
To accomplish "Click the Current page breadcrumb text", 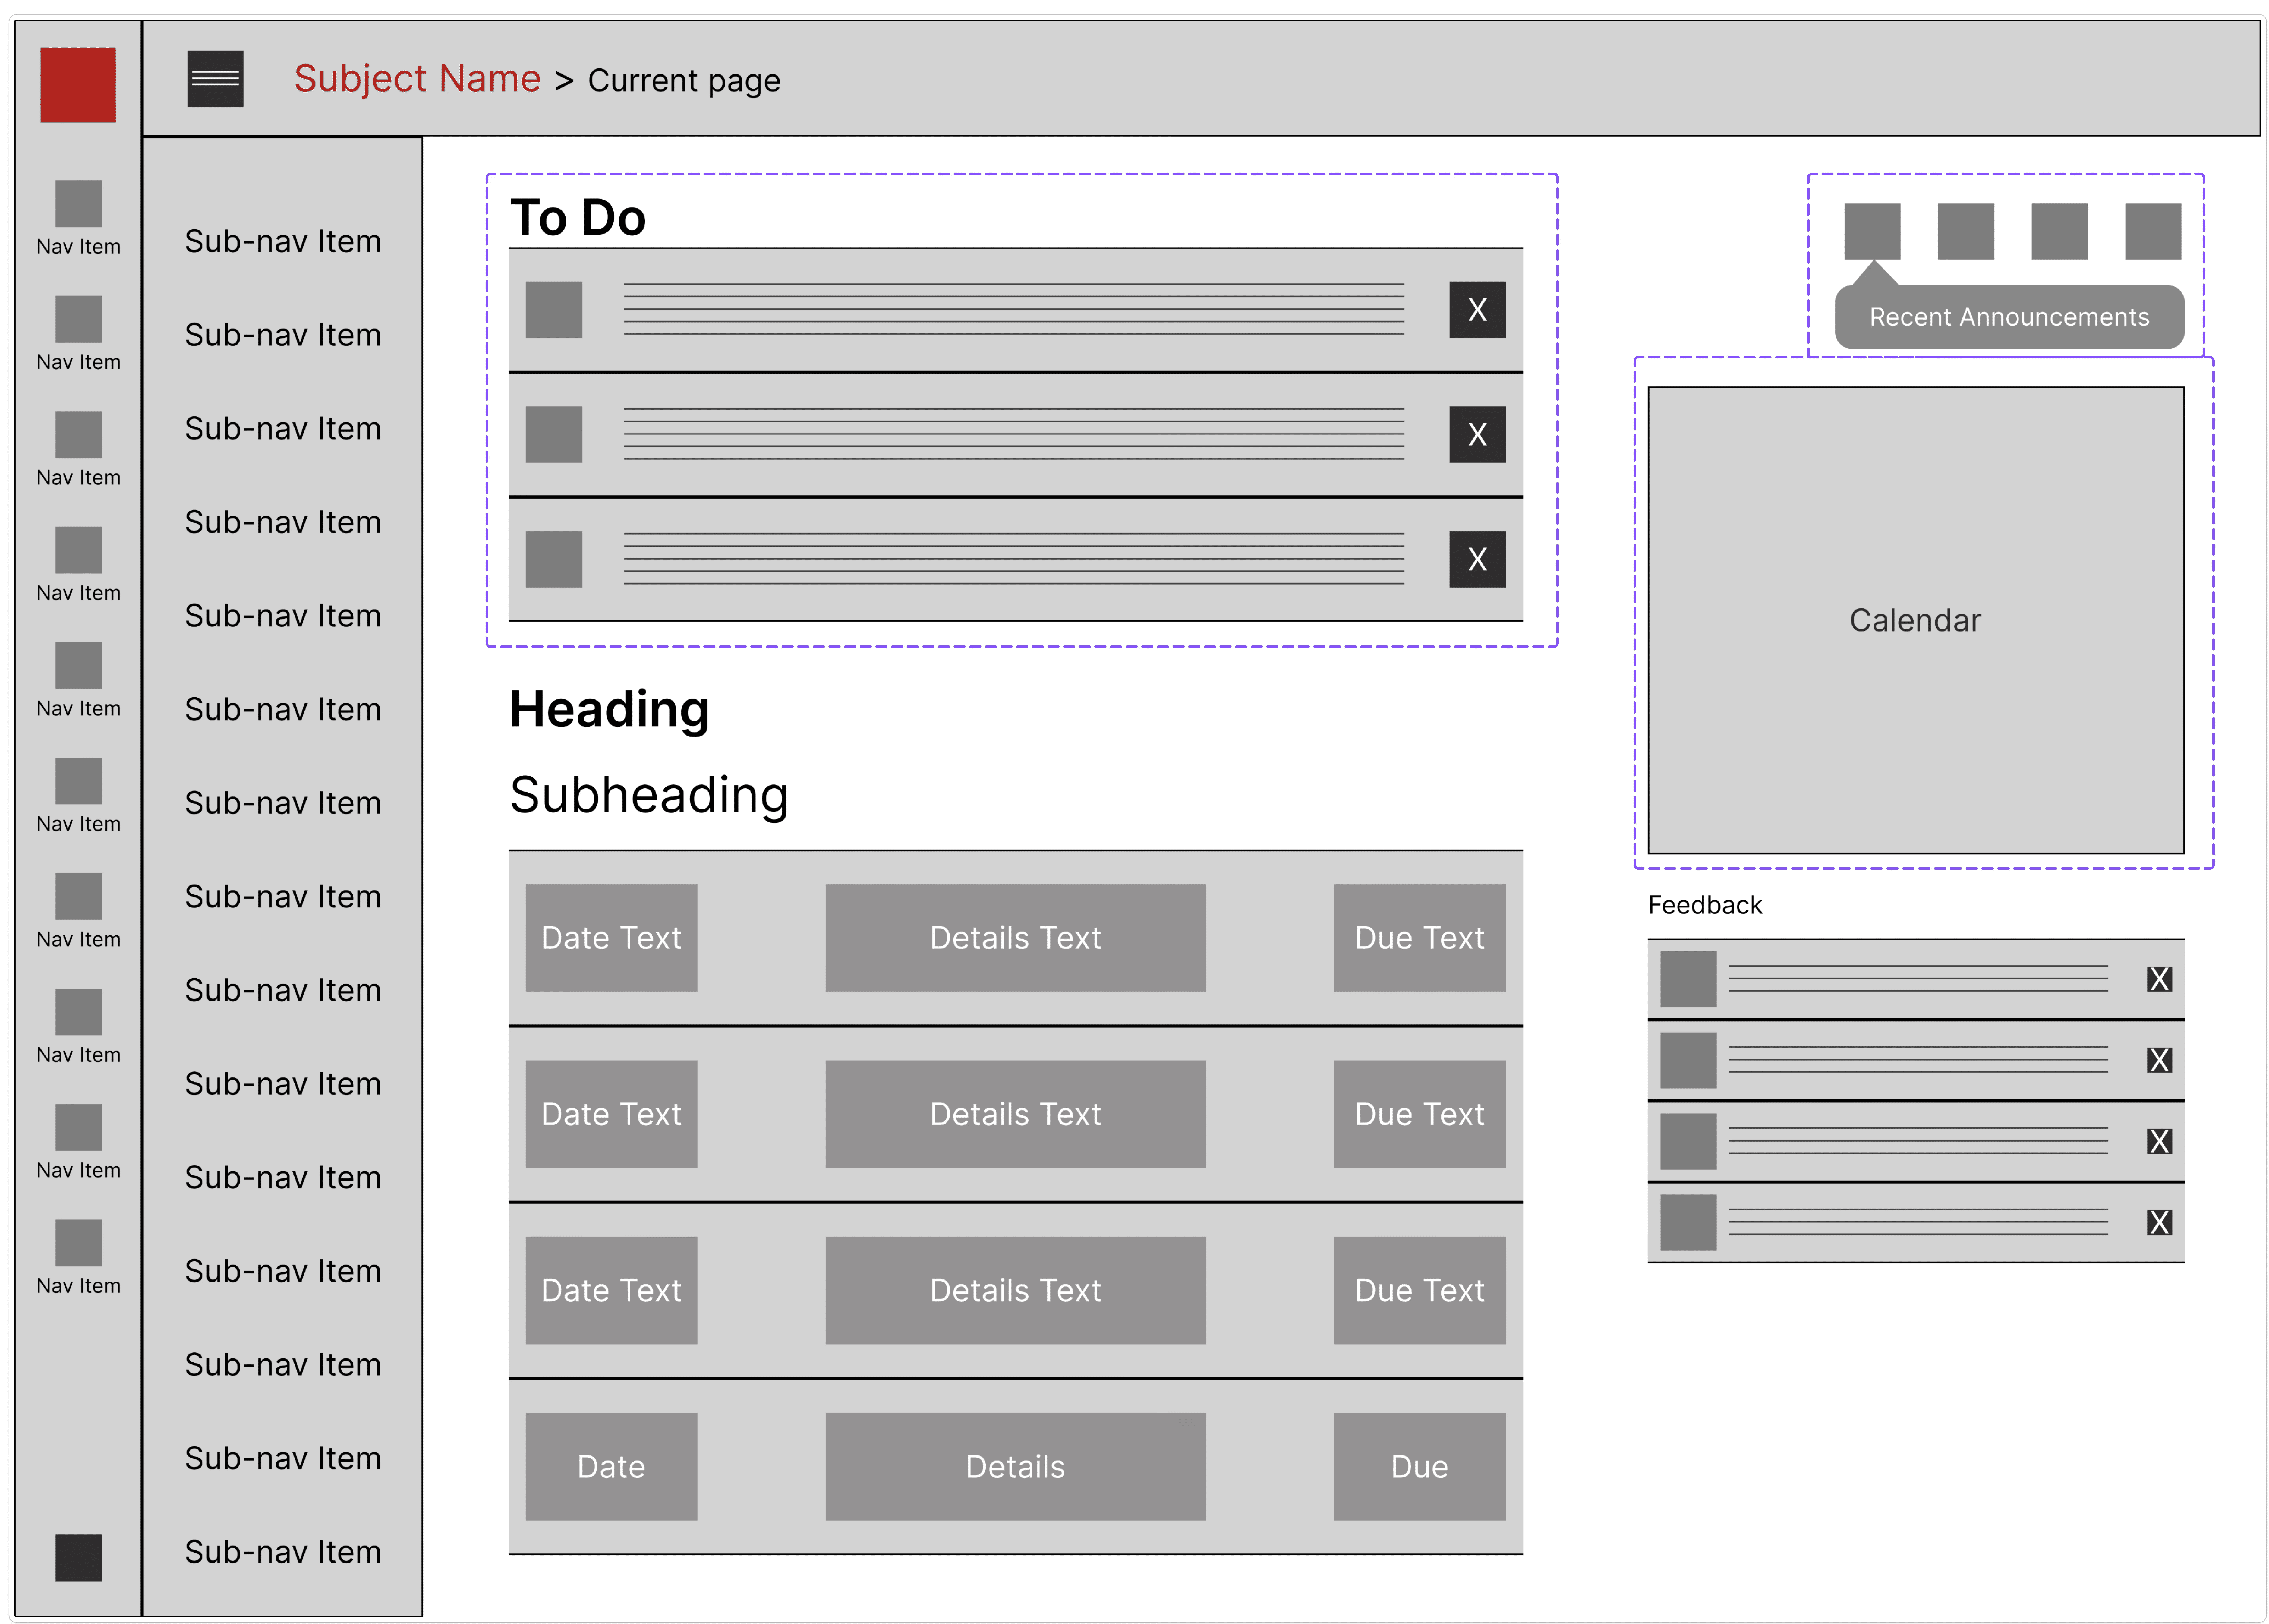I will (684, 81).
